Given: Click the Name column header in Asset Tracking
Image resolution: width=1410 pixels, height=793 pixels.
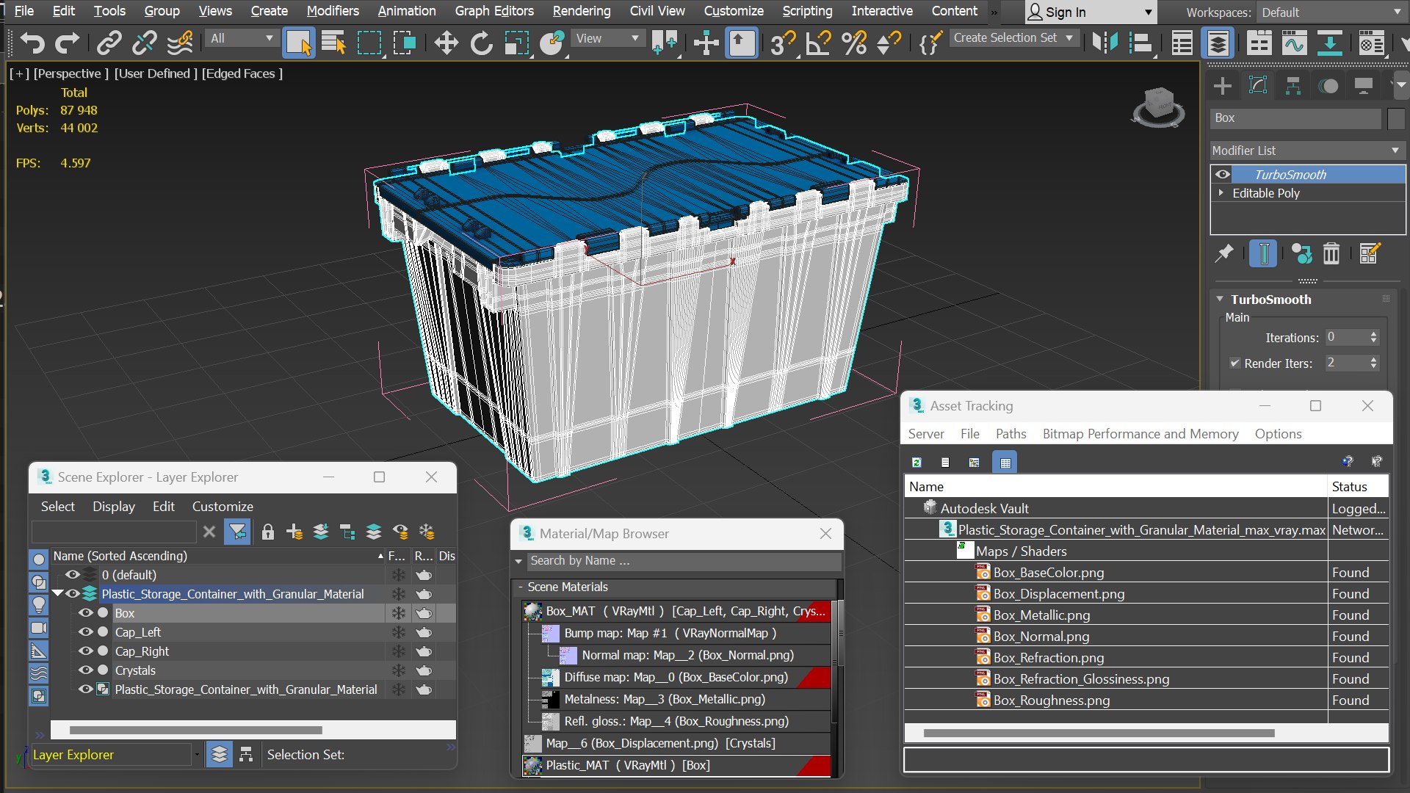Looking at the screenshot, I should 1116,487.
